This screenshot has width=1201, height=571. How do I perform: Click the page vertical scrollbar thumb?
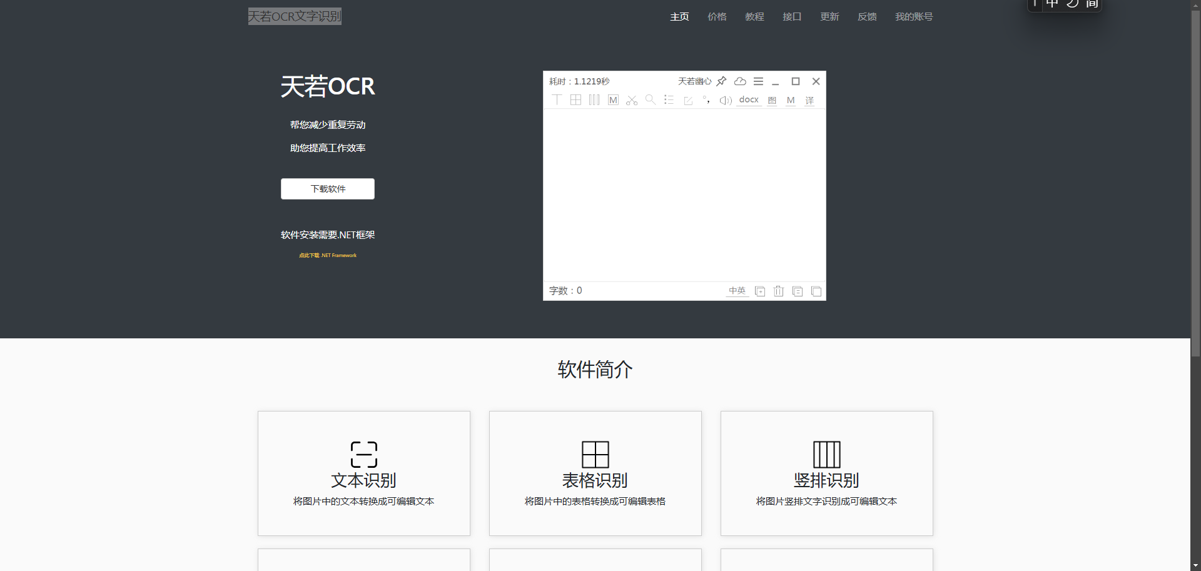point(1195,181)
